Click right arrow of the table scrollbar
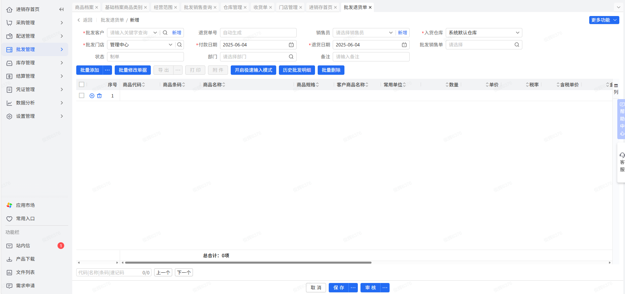The image size is (625, 294). 610,263
